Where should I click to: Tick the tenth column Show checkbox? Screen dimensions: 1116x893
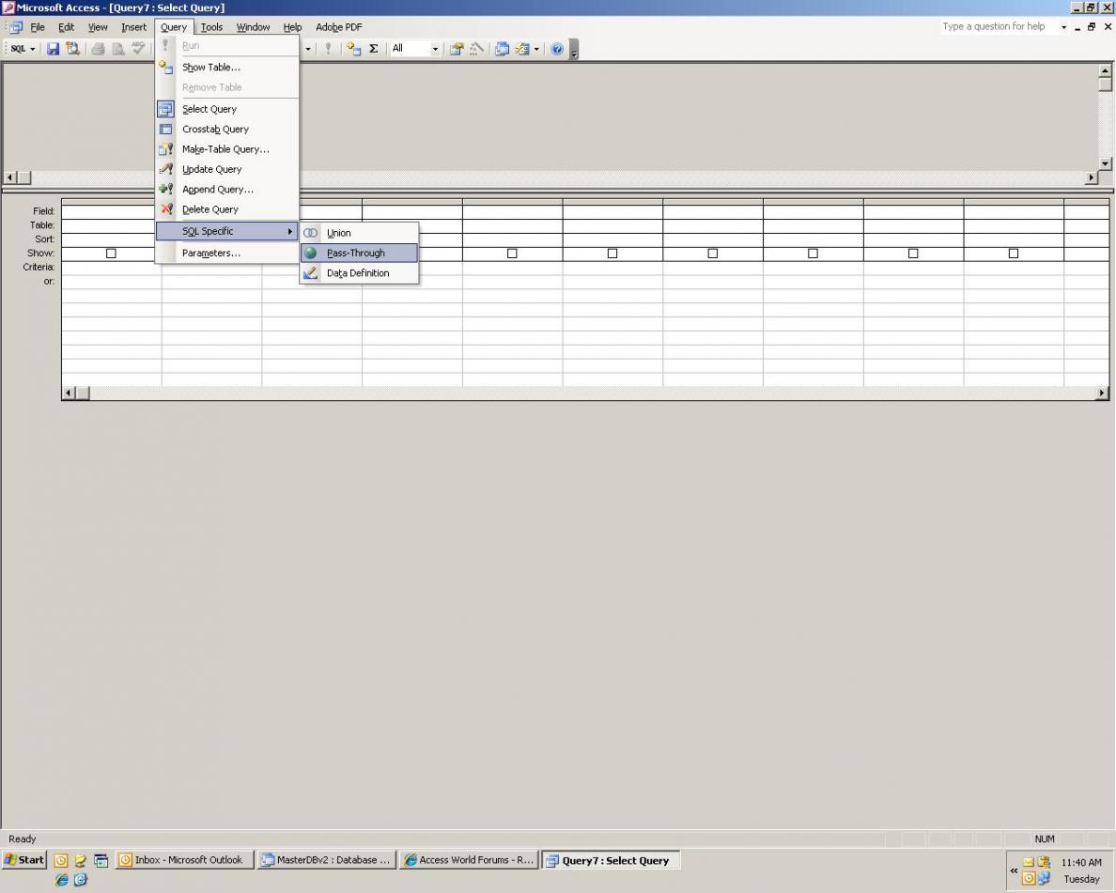pos(1014,254)
